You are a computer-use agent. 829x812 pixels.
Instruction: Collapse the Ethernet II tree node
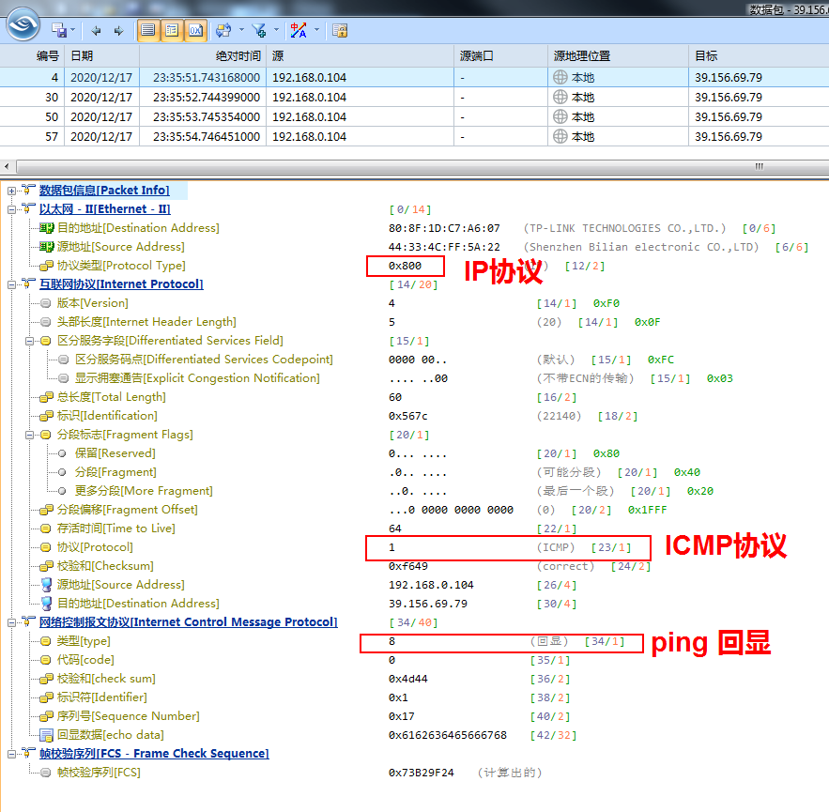11,210
